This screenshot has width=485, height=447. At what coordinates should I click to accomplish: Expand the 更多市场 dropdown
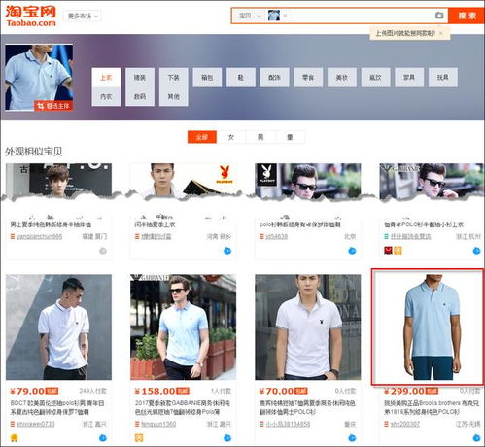[x=83, y=16]
